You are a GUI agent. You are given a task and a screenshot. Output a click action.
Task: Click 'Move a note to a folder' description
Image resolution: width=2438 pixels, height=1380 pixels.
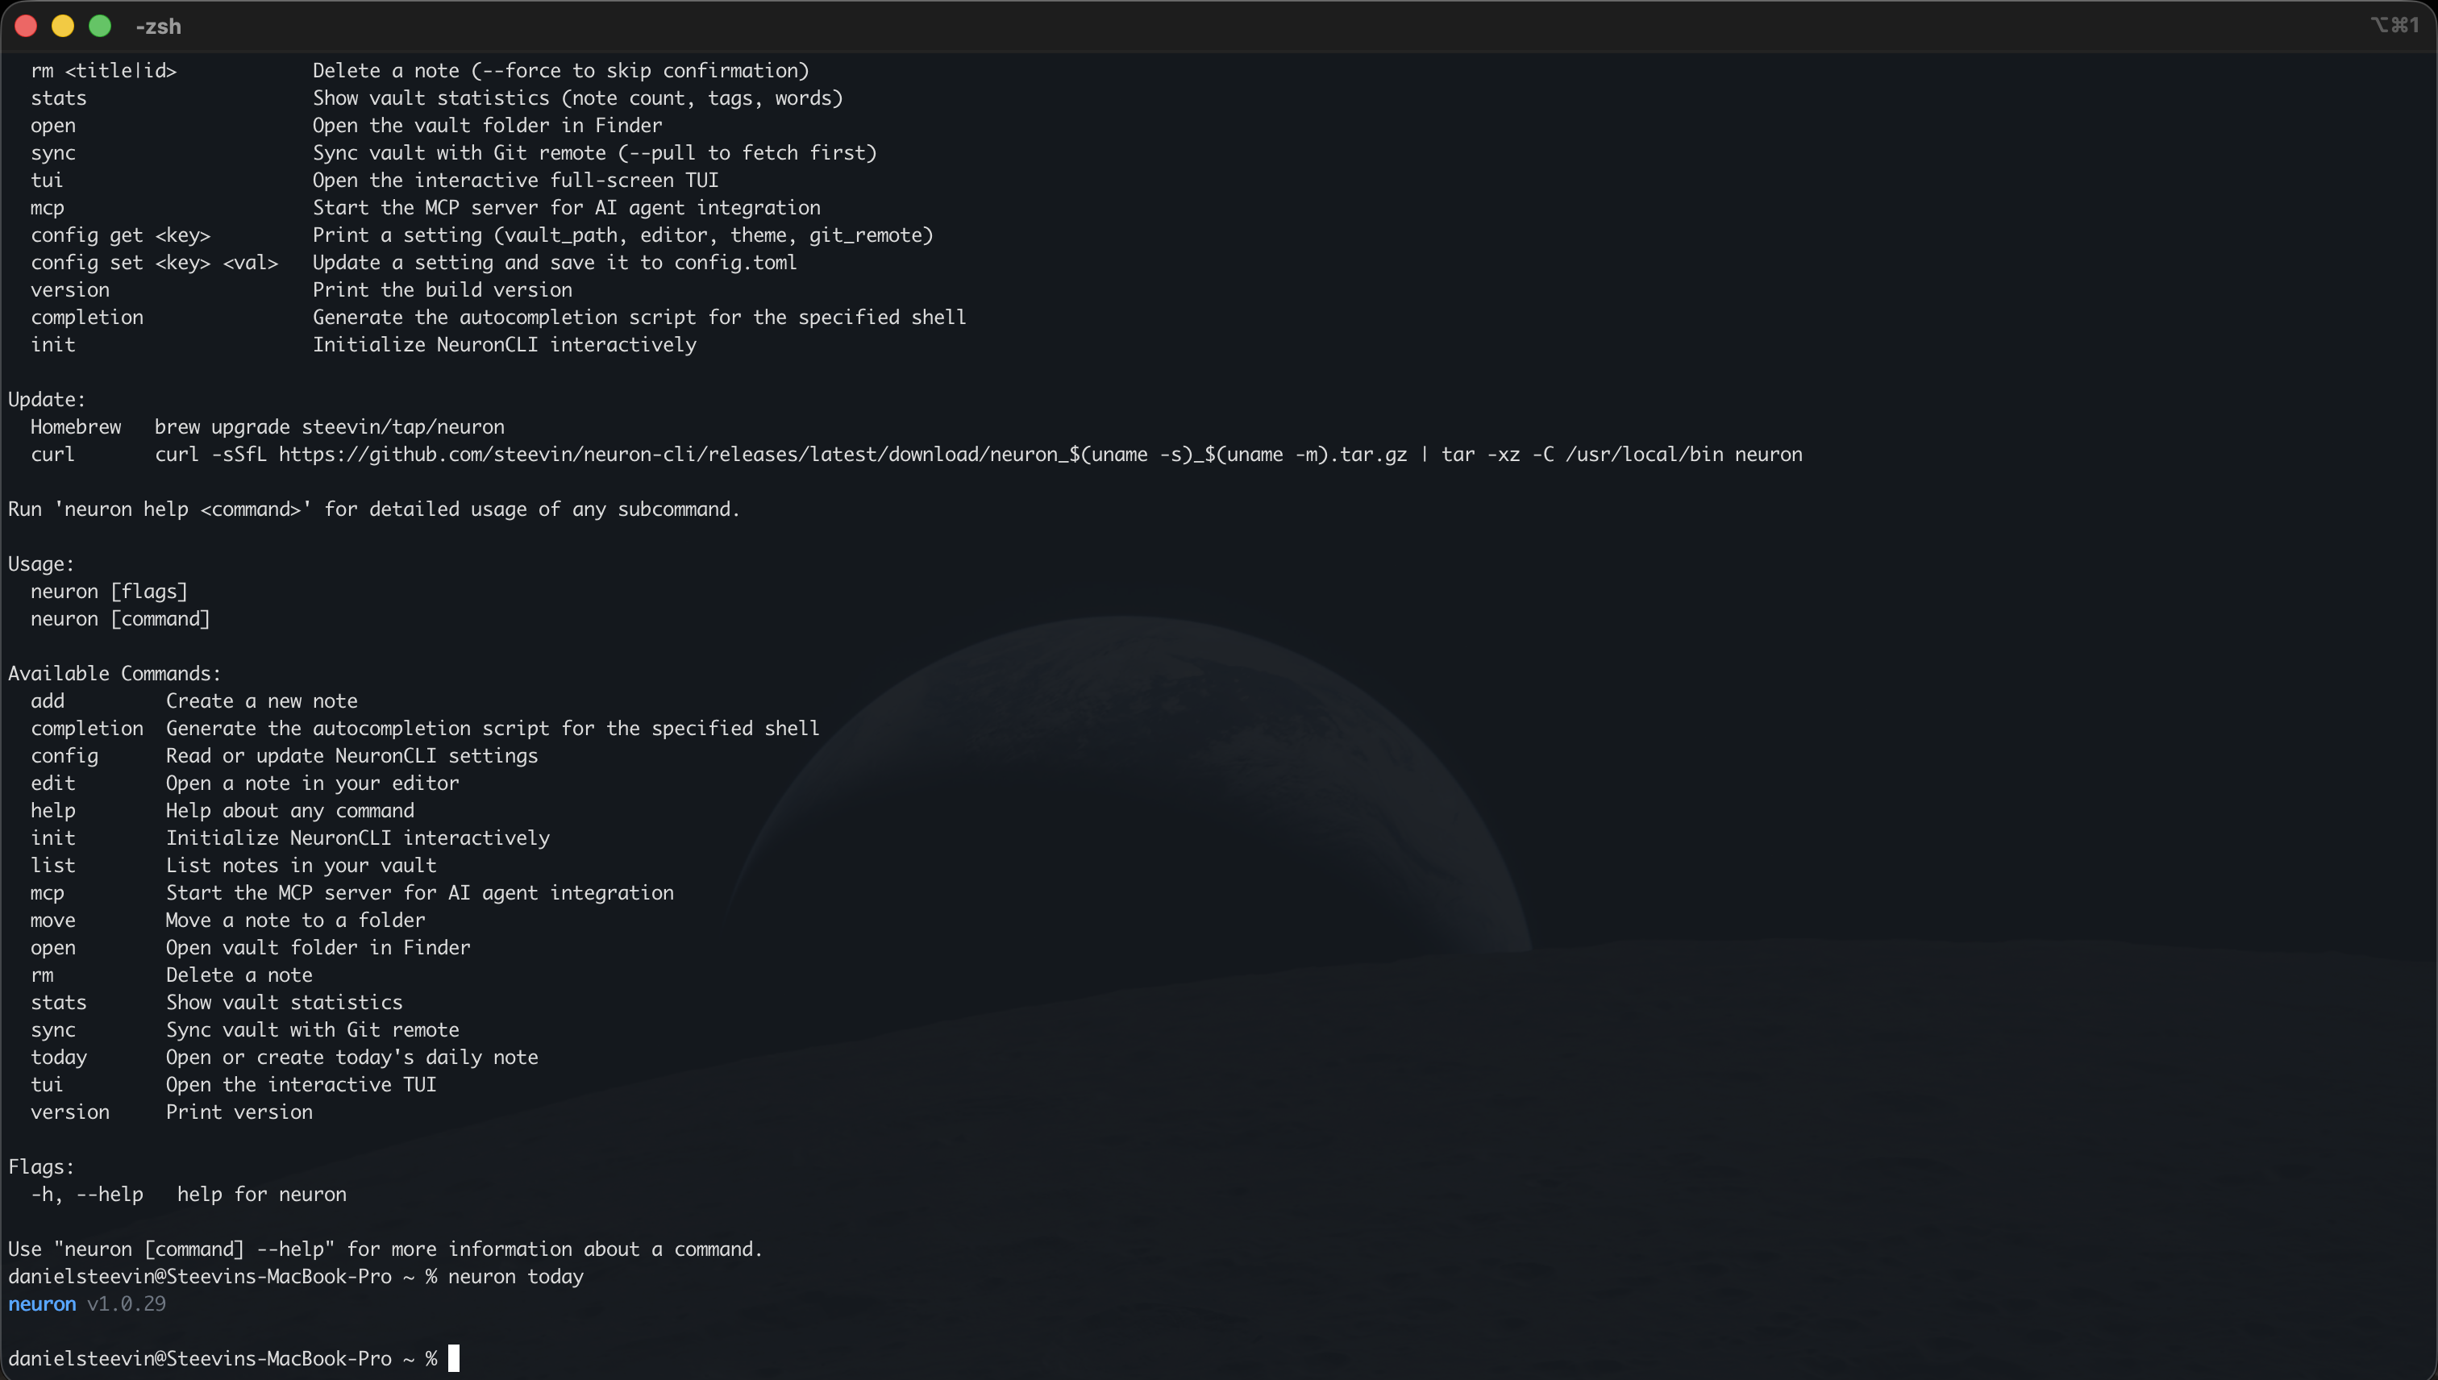coord(296,921)
